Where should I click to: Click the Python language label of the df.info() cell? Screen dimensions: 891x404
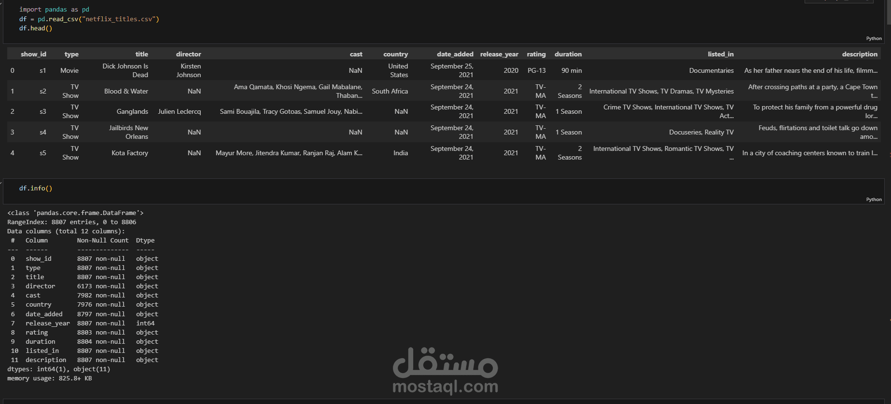pyautogui.click(x=874, y=200)
